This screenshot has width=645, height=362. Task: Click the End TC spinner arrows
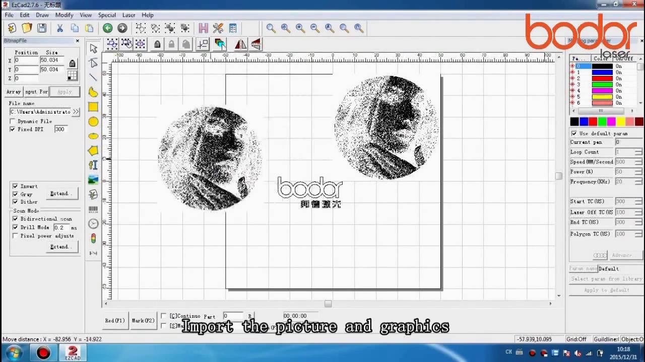click(x=638, y=222)
